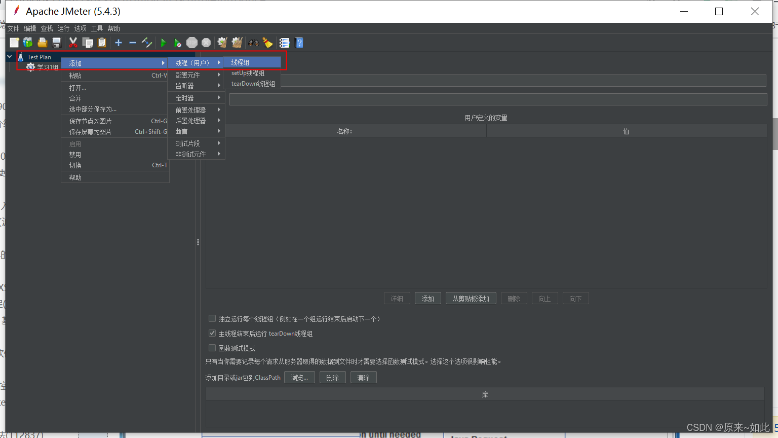Image resolution: width=778 pixels, height=438 pixels.
Task: Open the 前置处理器 submenu
Action: [x=196, y=109]
